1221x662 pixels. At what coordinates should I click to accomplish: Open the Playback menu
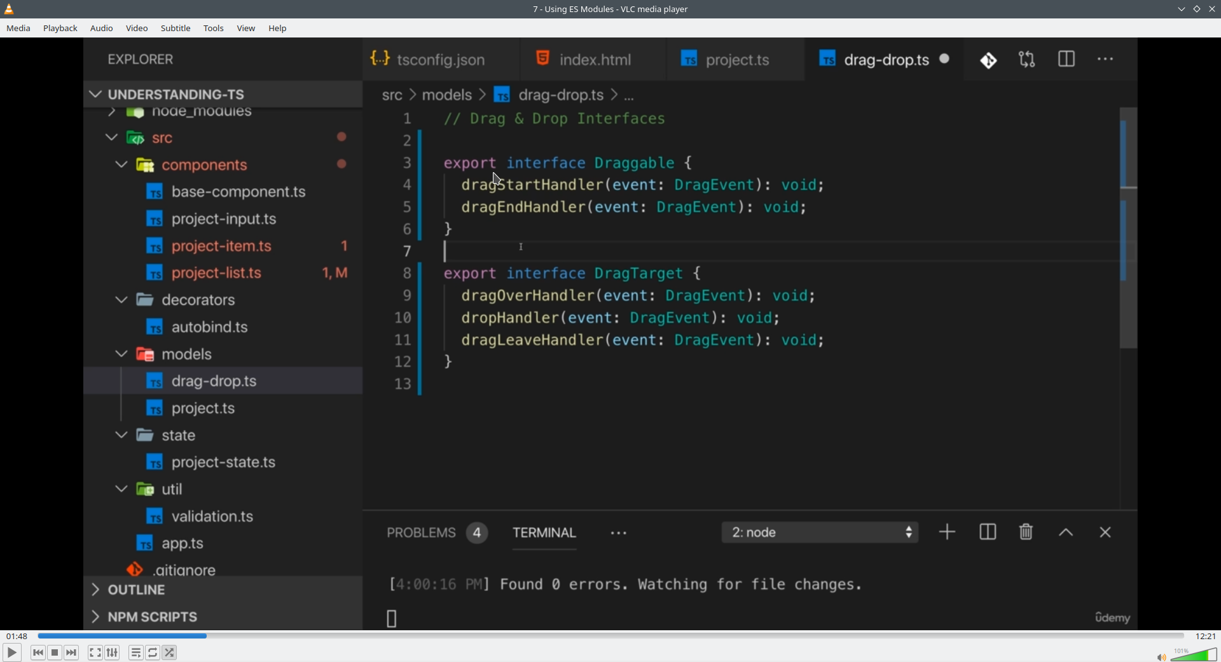tap(60, 29)
